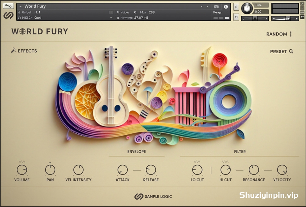Viewport: 306px width, 207px height.
Task: Increase volume with plus button
Action: pos(297,19)
